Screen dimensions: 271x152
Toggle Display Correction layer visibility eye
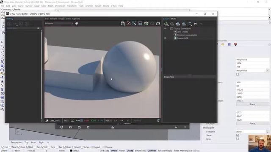[x=165, y=28]
